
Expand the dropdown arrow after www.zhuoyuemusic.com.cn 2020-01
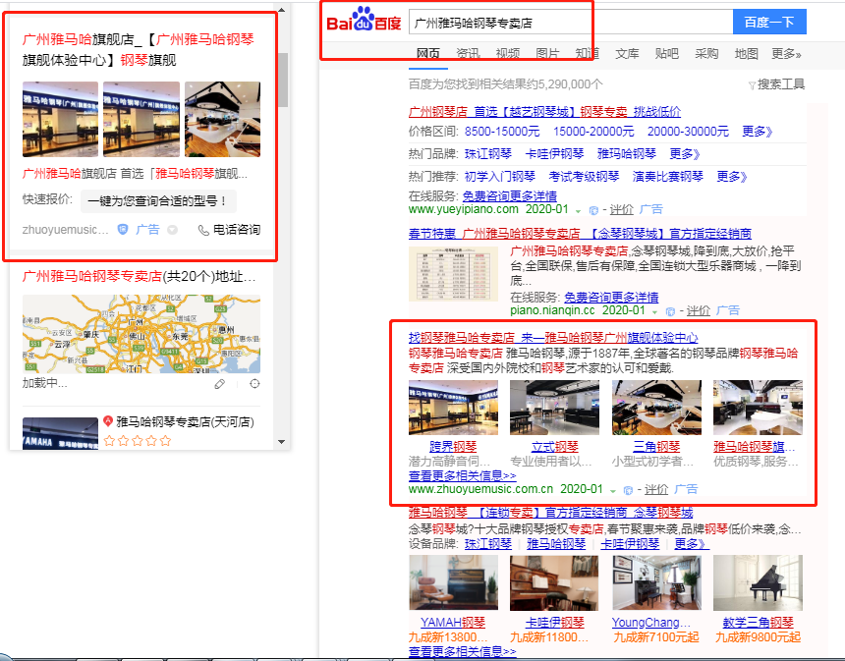click(613, 489)
